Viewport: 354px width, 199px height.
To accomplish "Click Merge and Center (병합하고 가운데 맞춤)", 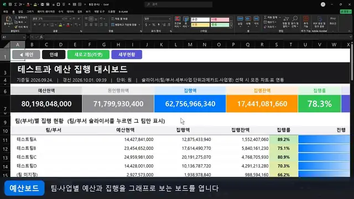I will point(124,24).
